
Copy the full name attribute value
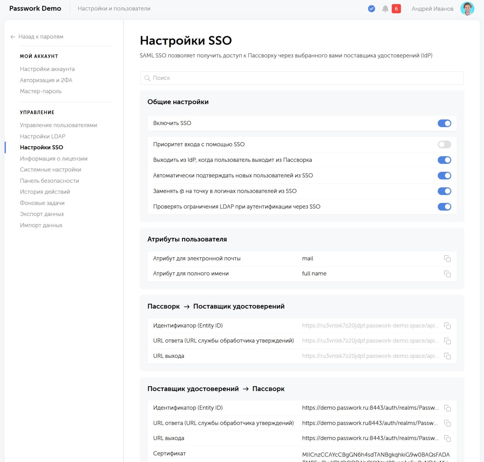(447, 274)
